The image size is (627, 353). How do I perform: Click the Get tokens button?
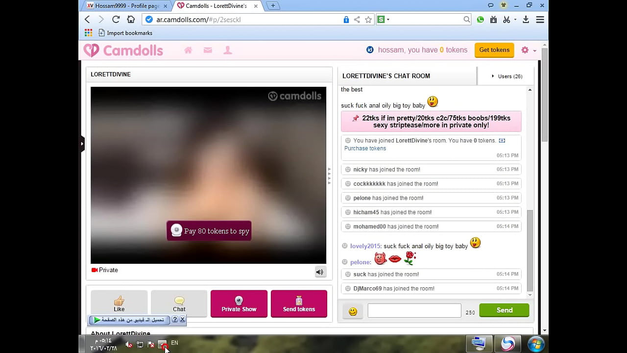point(494,50)
